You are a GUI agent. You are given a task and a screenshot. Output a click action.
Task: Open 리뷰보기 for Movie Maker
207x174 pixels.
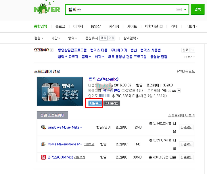click(x=89, y=144)
